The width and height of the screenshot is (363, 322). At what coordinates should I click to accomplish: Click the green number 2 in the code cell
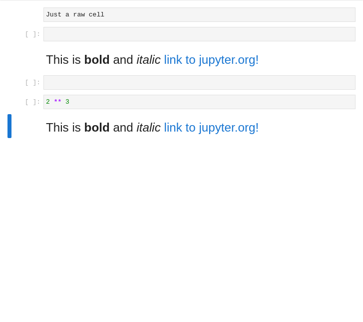(x=48, y=102)
